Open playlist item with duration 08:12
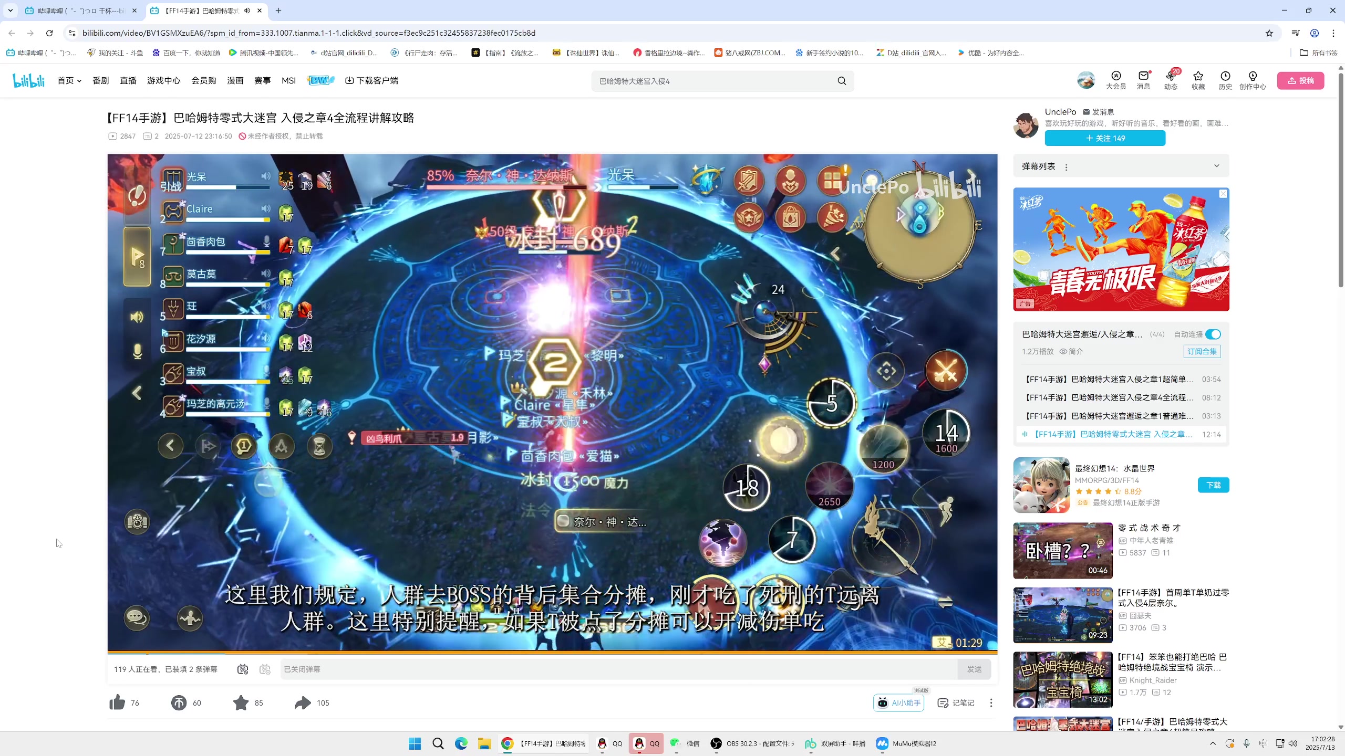The width and height of the screenshot is (1345, 756). pyautogui.click(x=1121, y=397)
